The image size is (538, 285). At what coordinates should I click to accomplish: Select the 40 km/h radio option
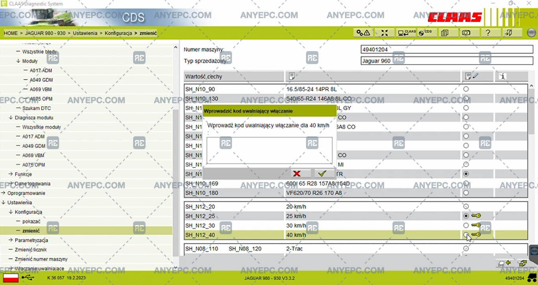click(x=466, y=235)
